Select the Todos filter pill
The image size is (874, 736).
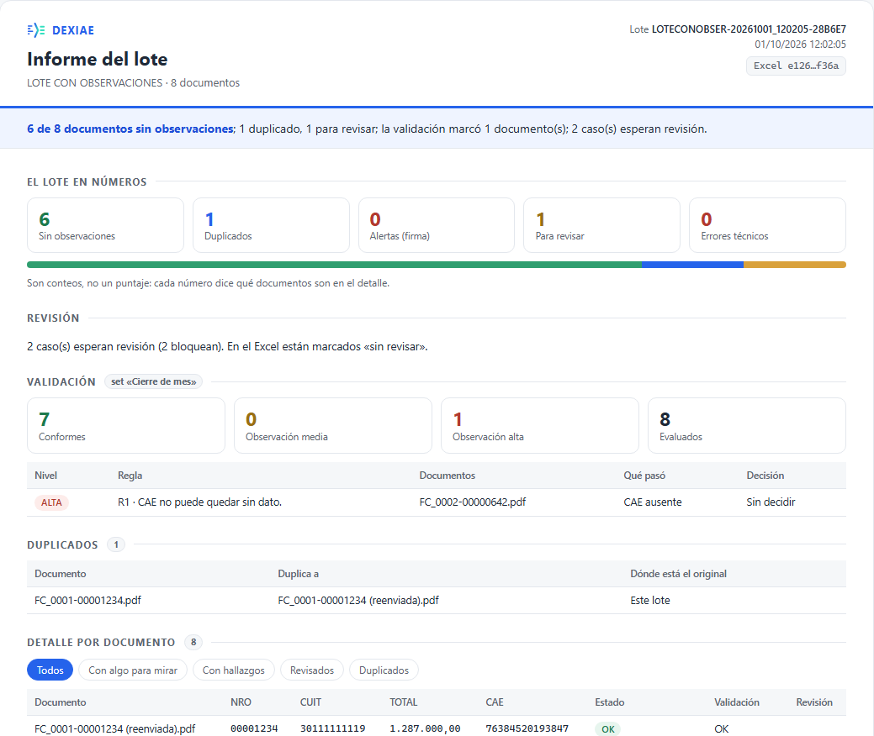point(50,670)
